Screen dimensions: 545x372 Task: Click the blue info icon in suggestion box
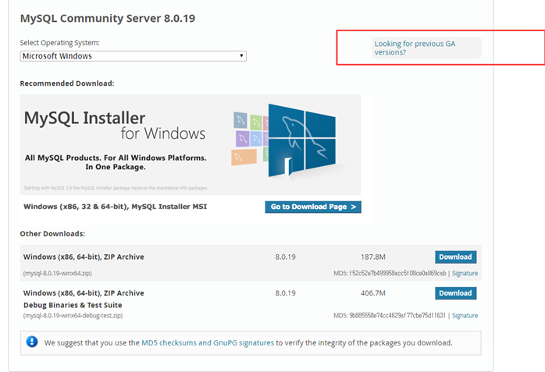click(32, 342)
